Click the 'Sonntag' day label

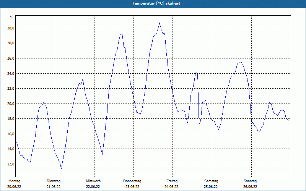pos(250,181)
